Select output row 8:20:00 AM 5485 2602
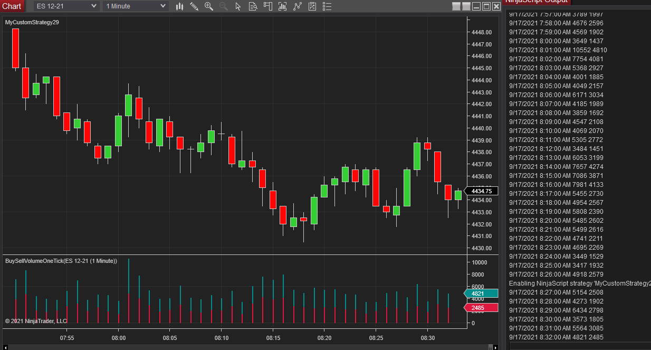 pos(556,221)
